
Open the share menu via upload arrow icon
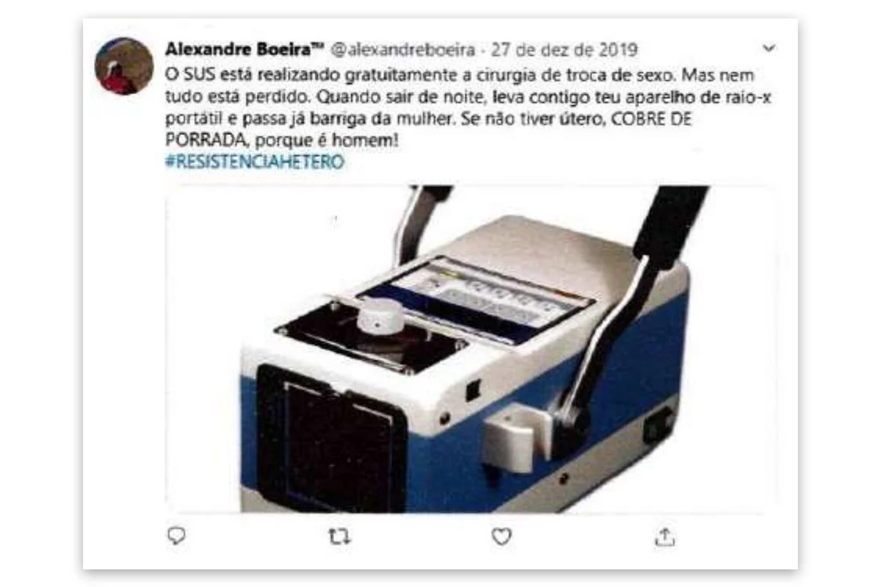click(664, 537)
